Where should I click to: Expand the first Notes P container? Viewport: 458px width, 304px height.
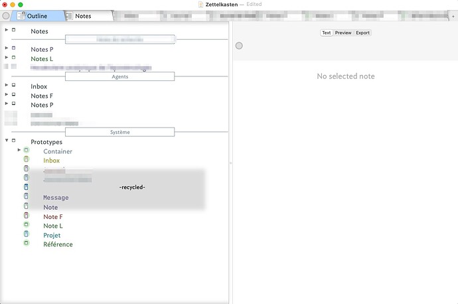pyautogui.click(x=7, y=48)
